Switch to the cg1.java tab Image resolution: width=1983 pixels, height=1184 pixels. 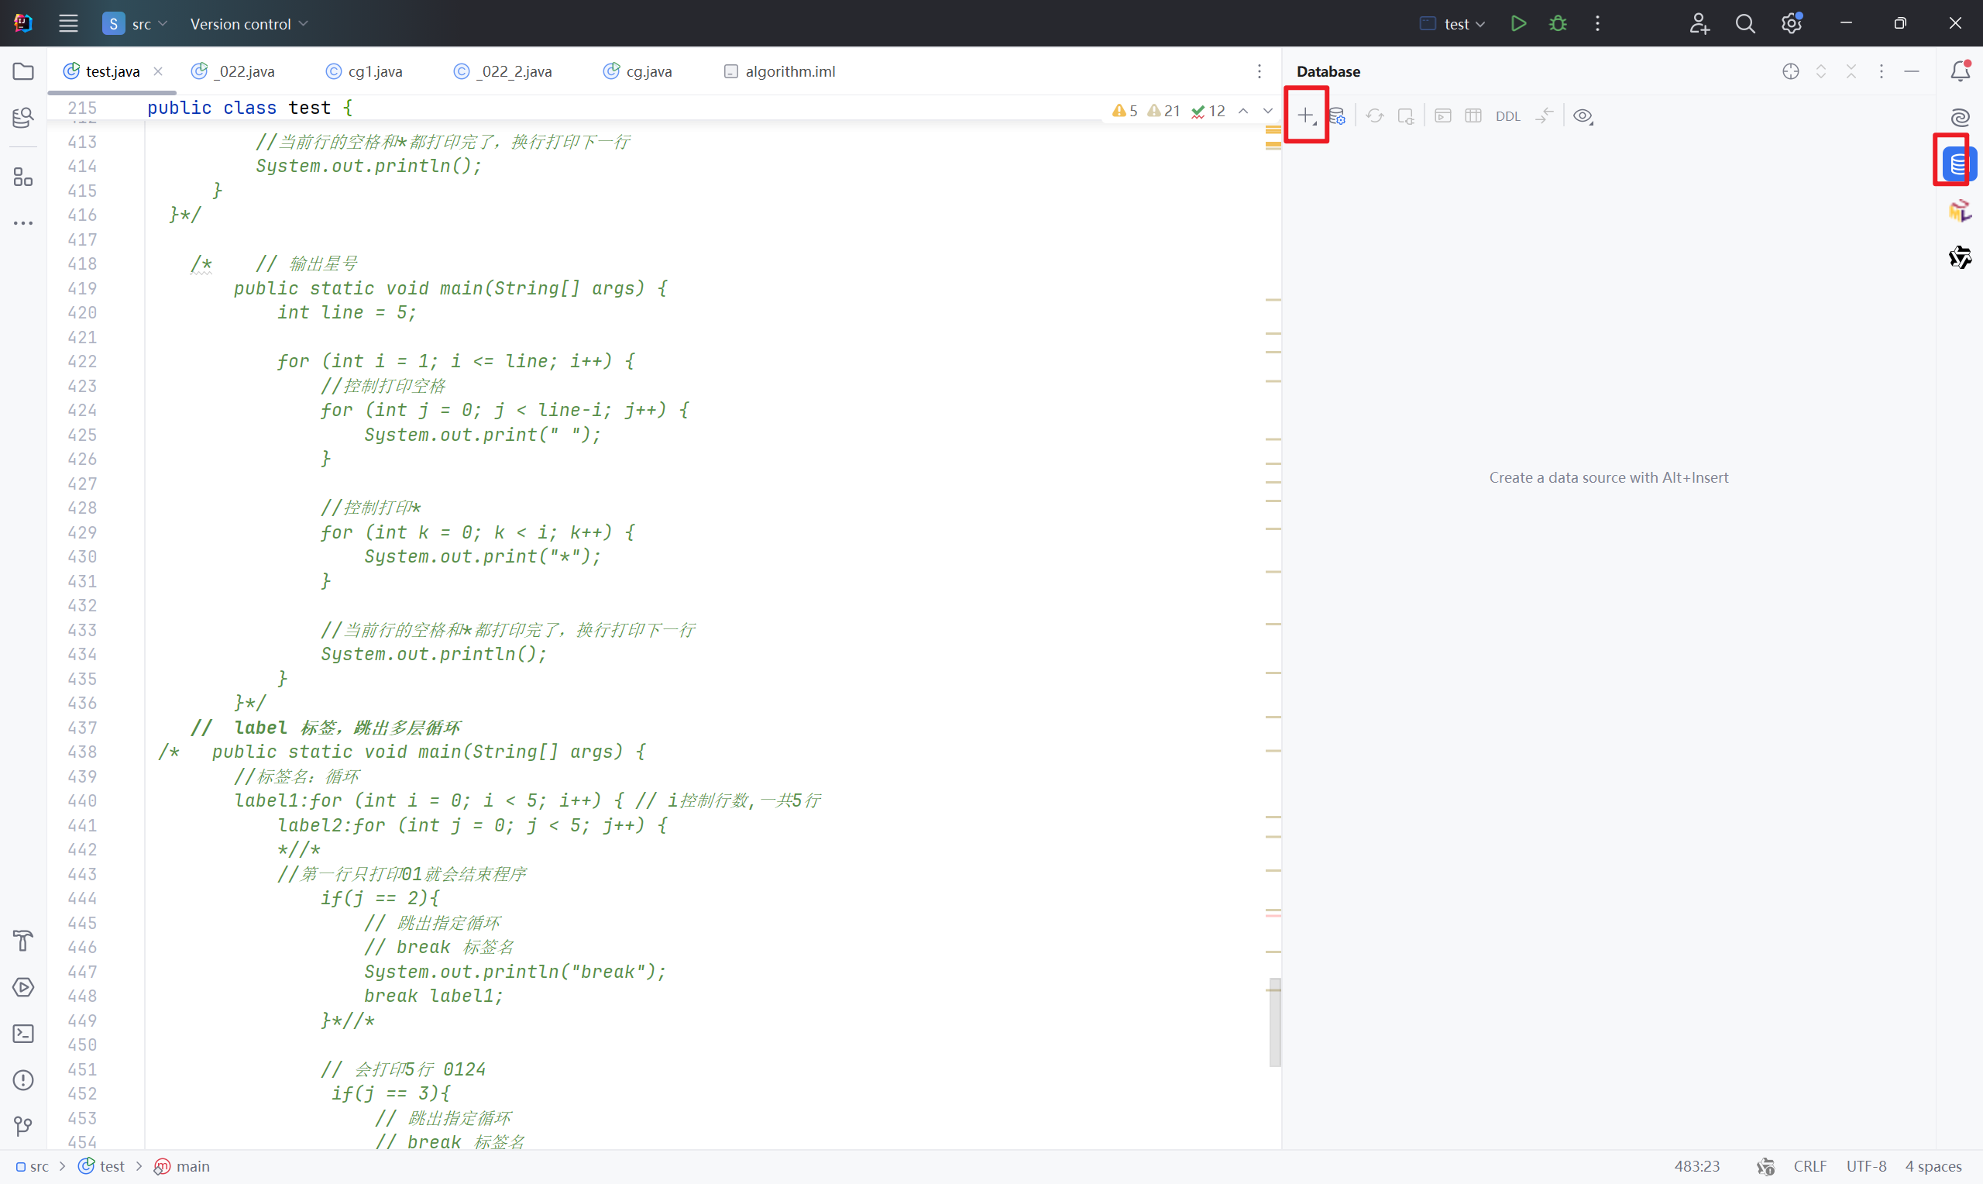click(375, 71)
